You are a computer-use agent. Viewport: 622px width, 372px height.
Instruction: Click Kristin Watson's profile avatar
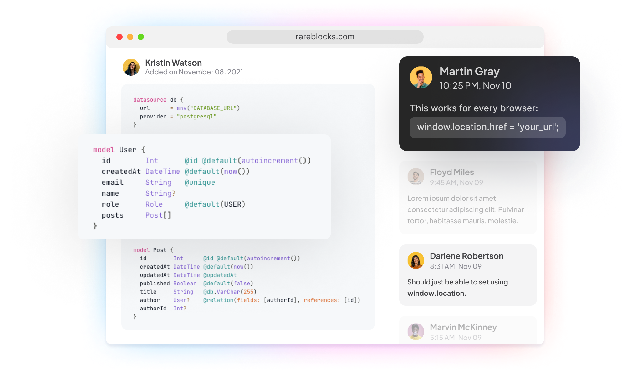[x=131, y=67]
